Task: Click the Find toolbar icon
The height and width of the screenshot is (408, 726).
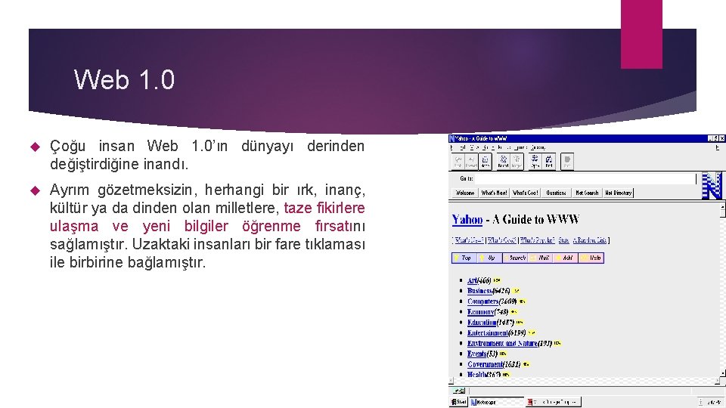Action: [549, 162]
